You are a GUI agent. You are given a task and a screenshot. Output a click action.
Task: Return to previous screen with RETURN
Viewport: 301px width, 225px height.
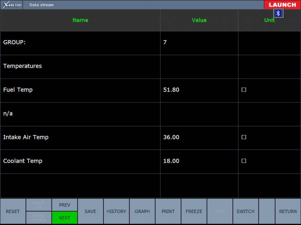[288, 211]
